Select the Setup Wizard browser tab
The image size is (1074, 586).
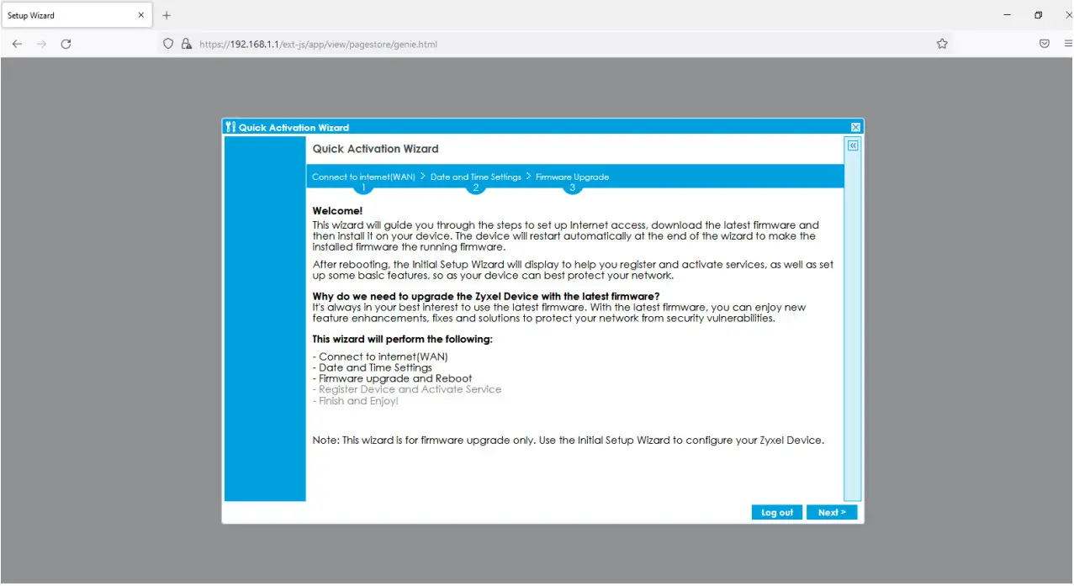[x=76, y=15]
